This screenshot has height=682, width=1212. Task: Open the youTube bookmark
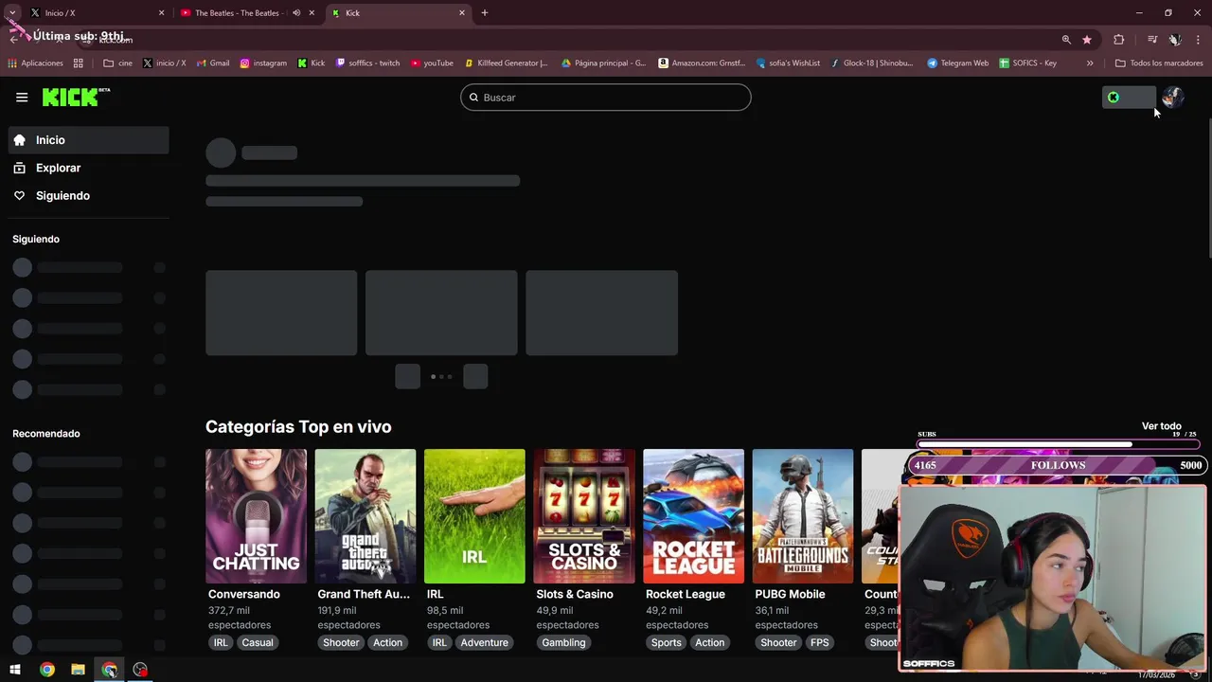click(x=431, y=63)
